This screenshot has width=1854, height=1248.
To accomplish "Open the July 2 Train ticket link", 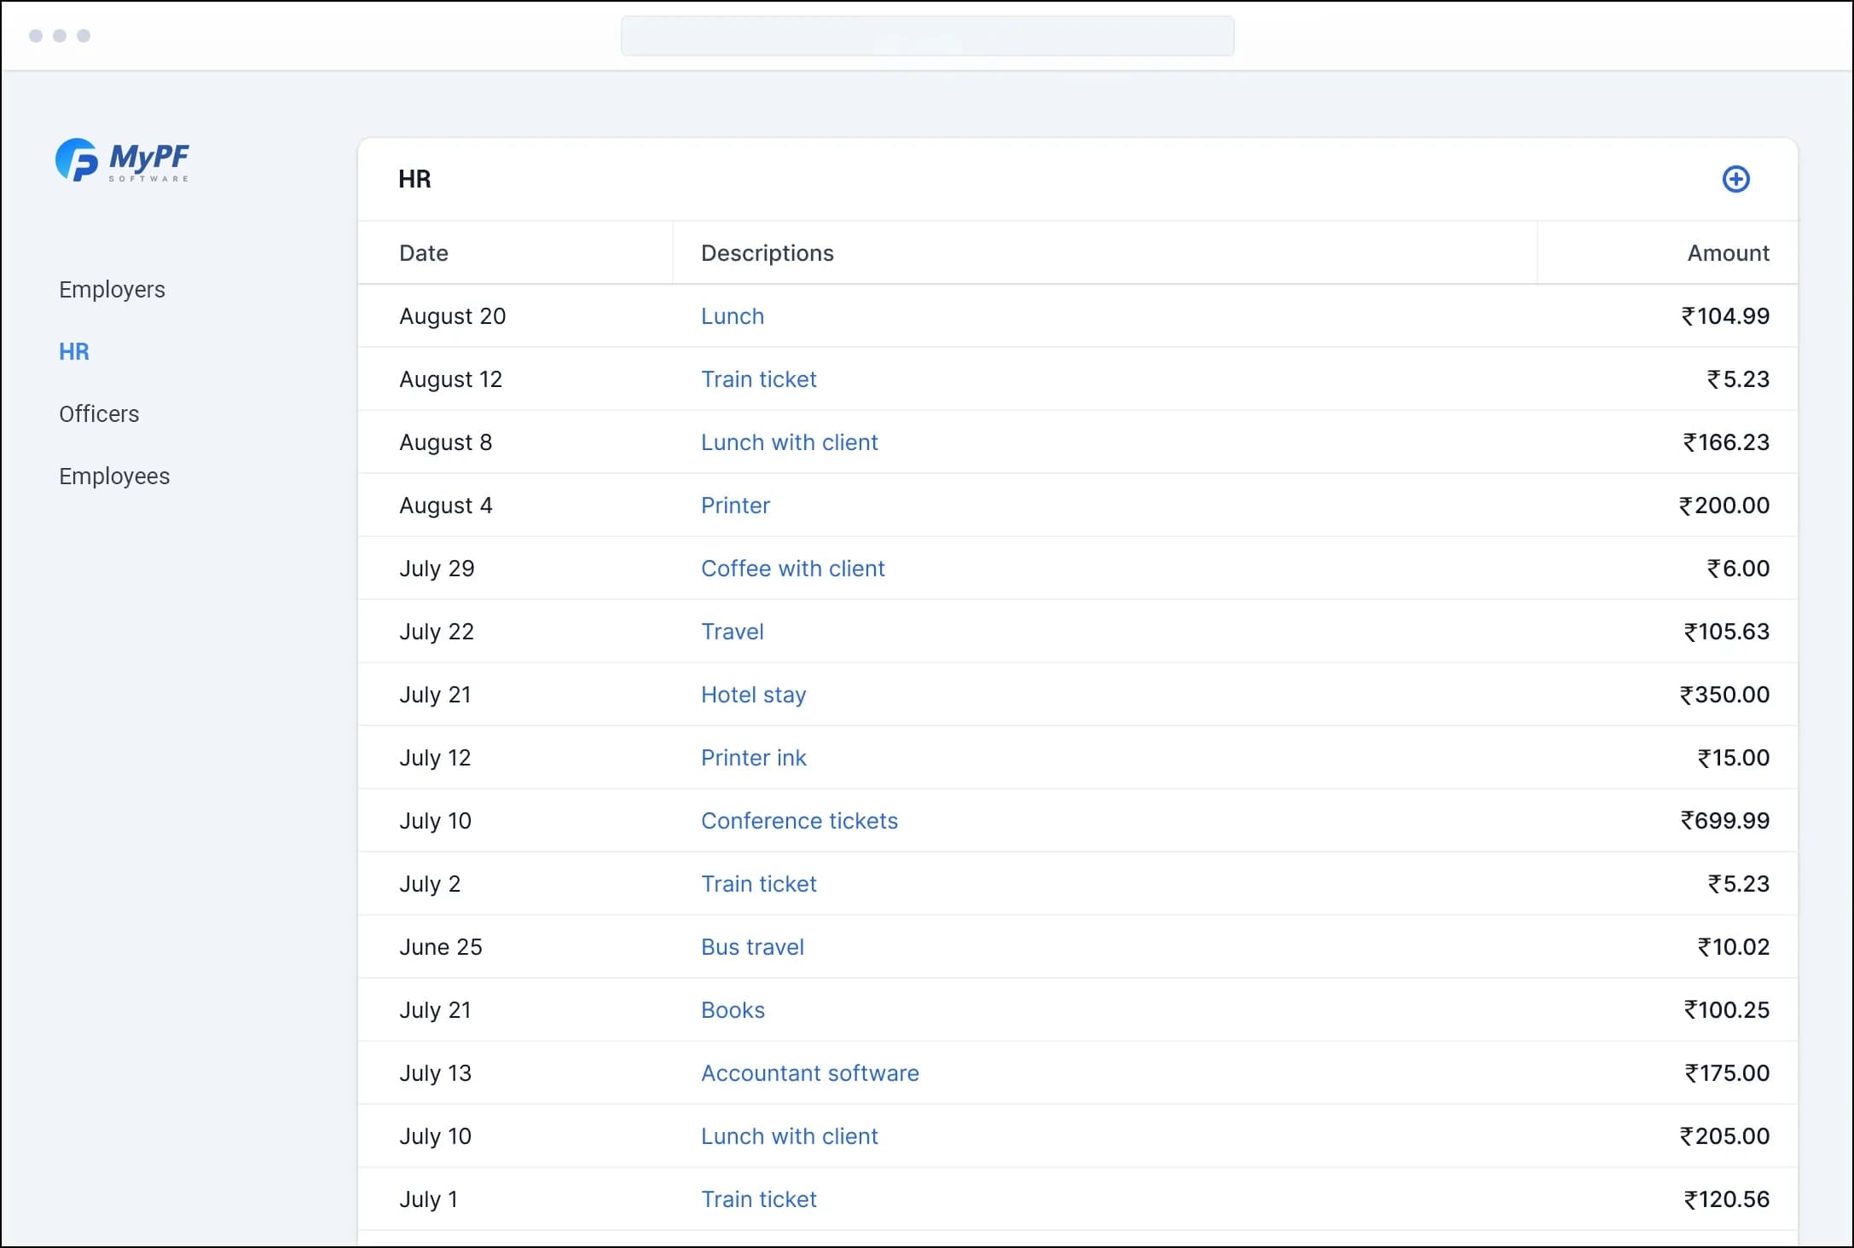I will 759,884.
